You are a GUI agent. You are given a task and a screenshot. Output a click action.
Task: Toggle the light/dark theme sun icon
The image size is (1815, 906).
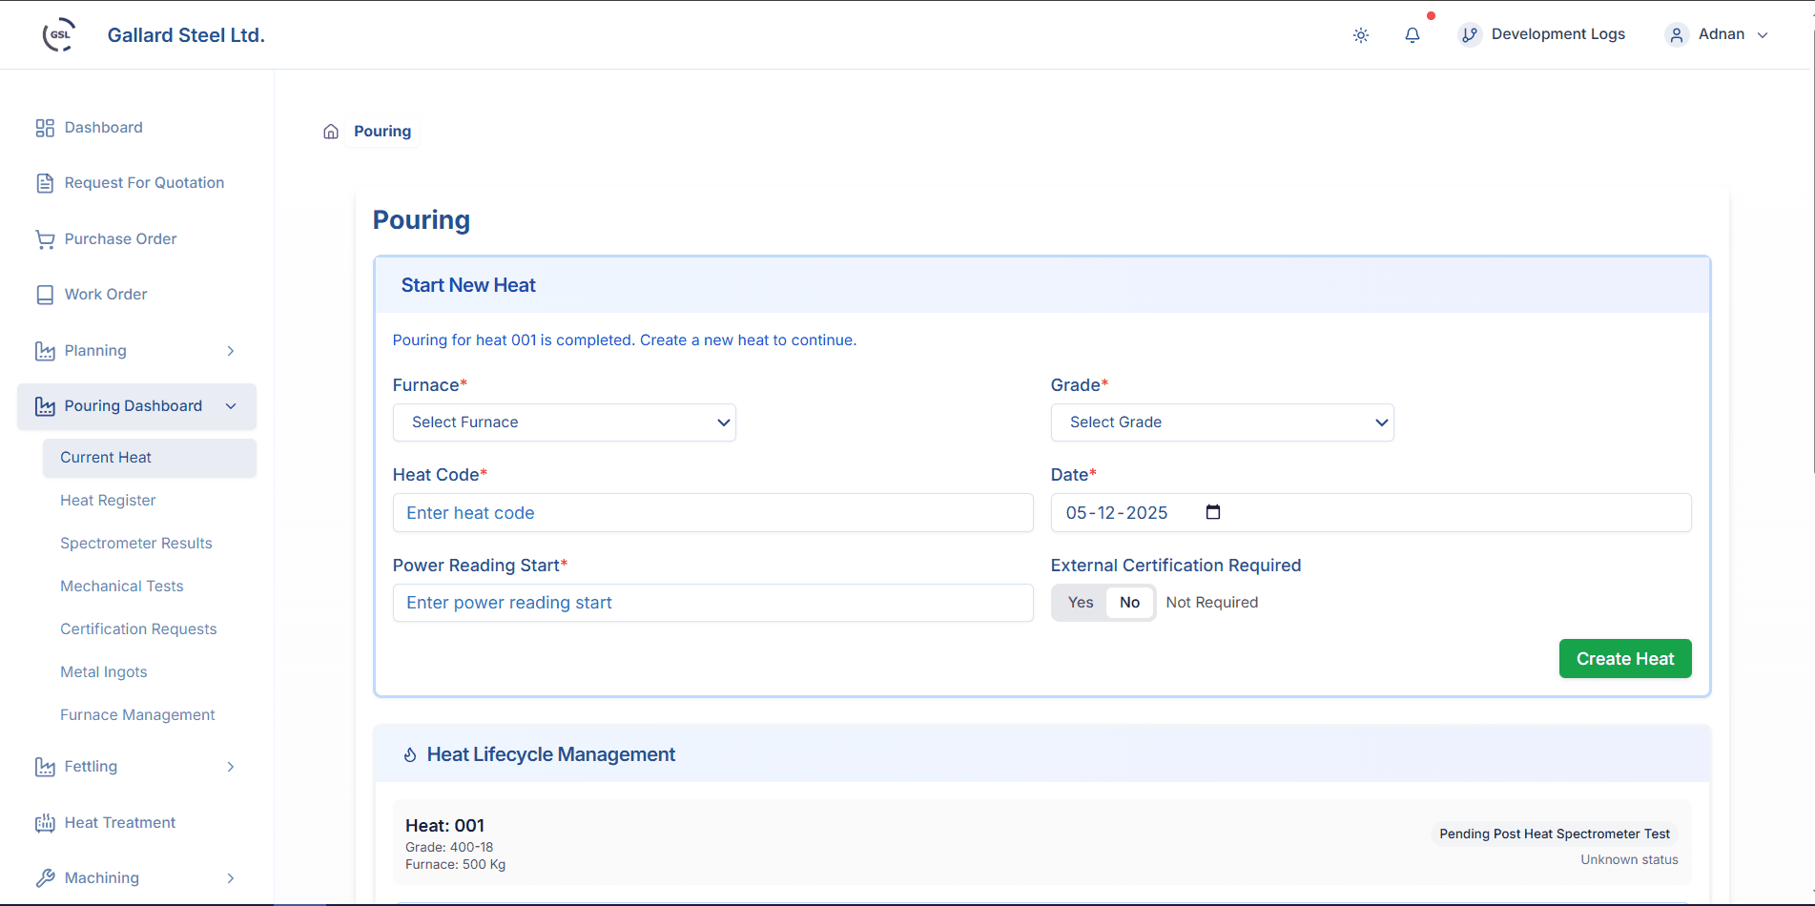1360,34
